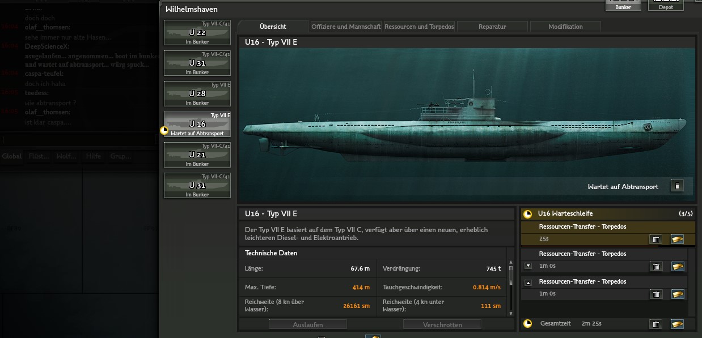Image resolution: width=702 pixels, height=338 pixels.
Task: Click the trash icon on the Gesamtzeit row
Action: pyautogui.click(x=656, y=324)
